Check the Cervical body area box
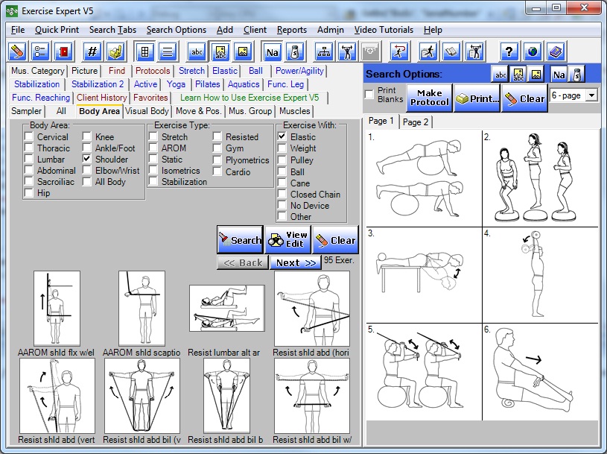The width and height of the screenshot is (607, 454). pos(29,136)
